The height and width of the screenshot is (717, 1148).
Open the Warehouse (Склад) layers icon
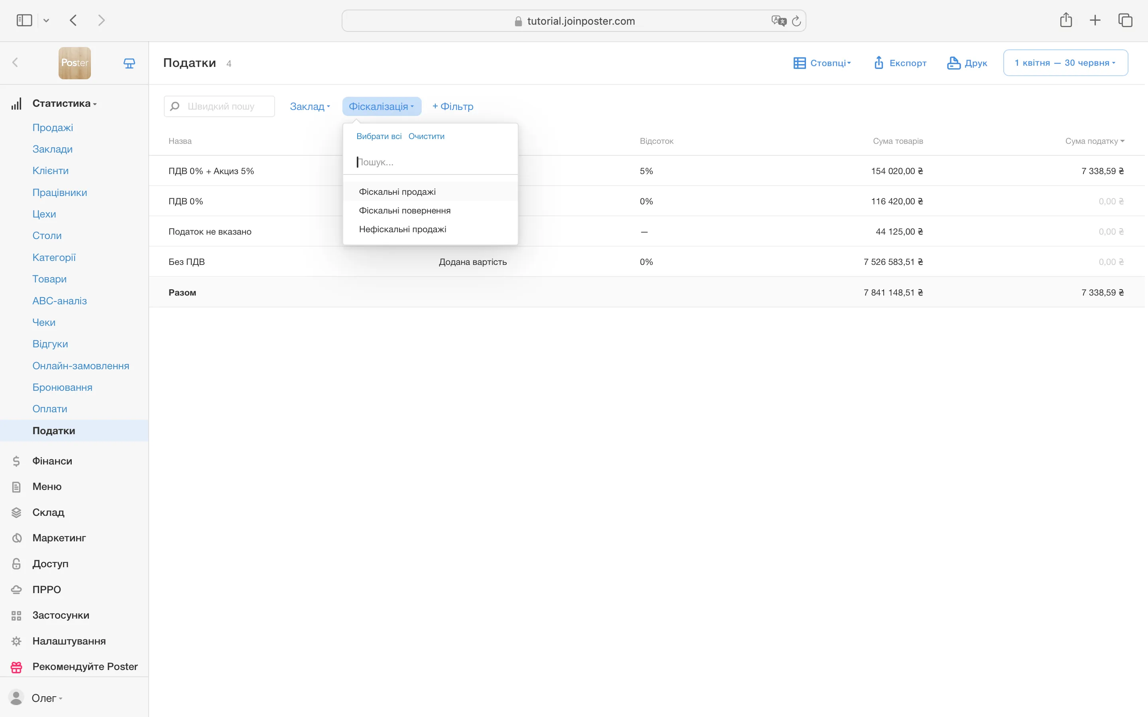[17, 512]
